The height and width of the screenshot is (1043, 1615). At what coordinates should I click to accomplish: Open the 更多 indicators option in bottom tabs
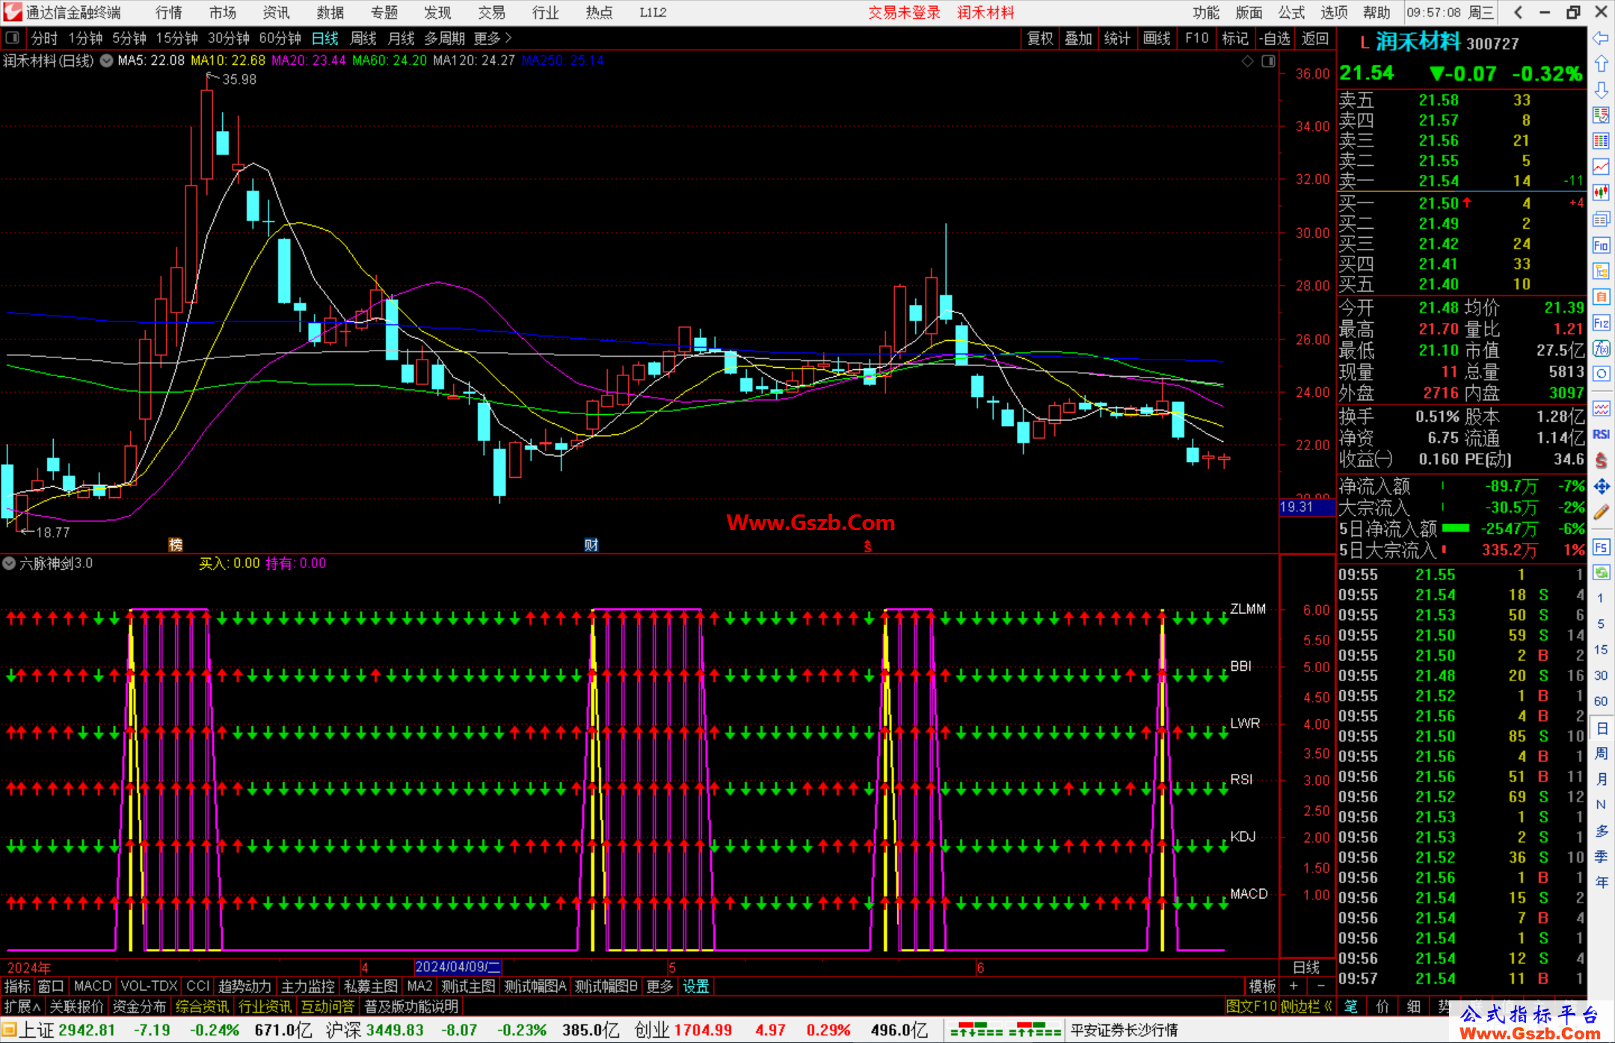[659, 986]
